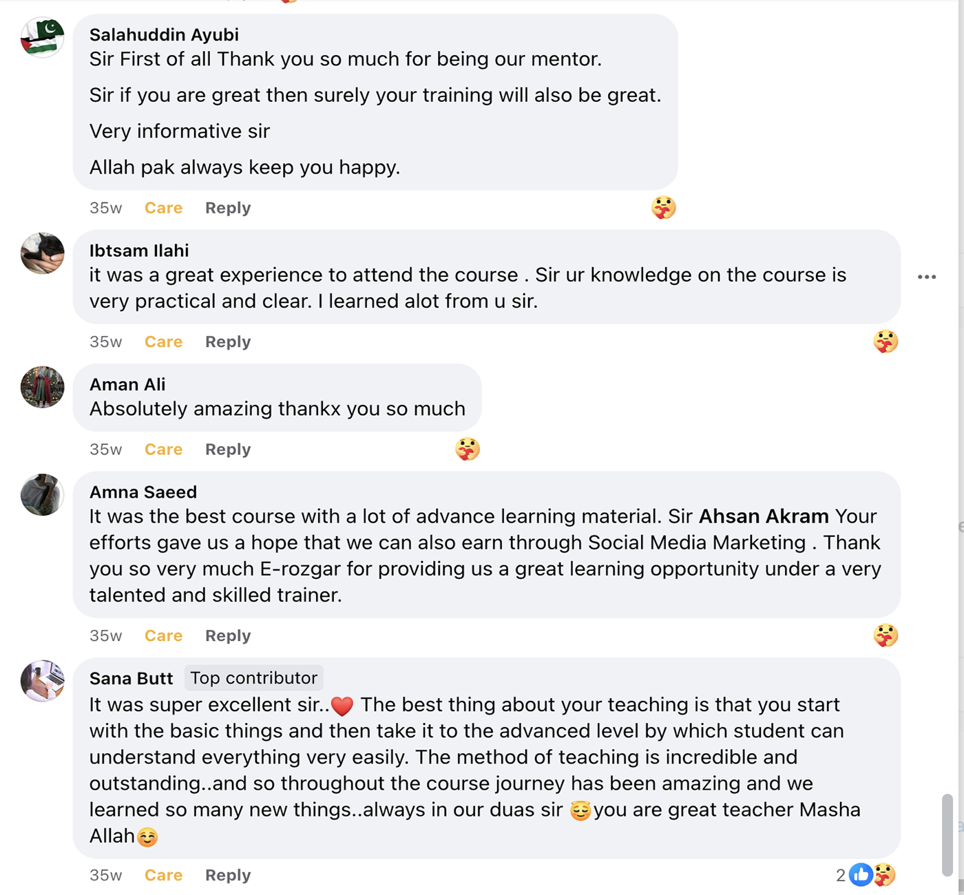Open the tagged Ahsan Akram profile link

pos(764,516)
